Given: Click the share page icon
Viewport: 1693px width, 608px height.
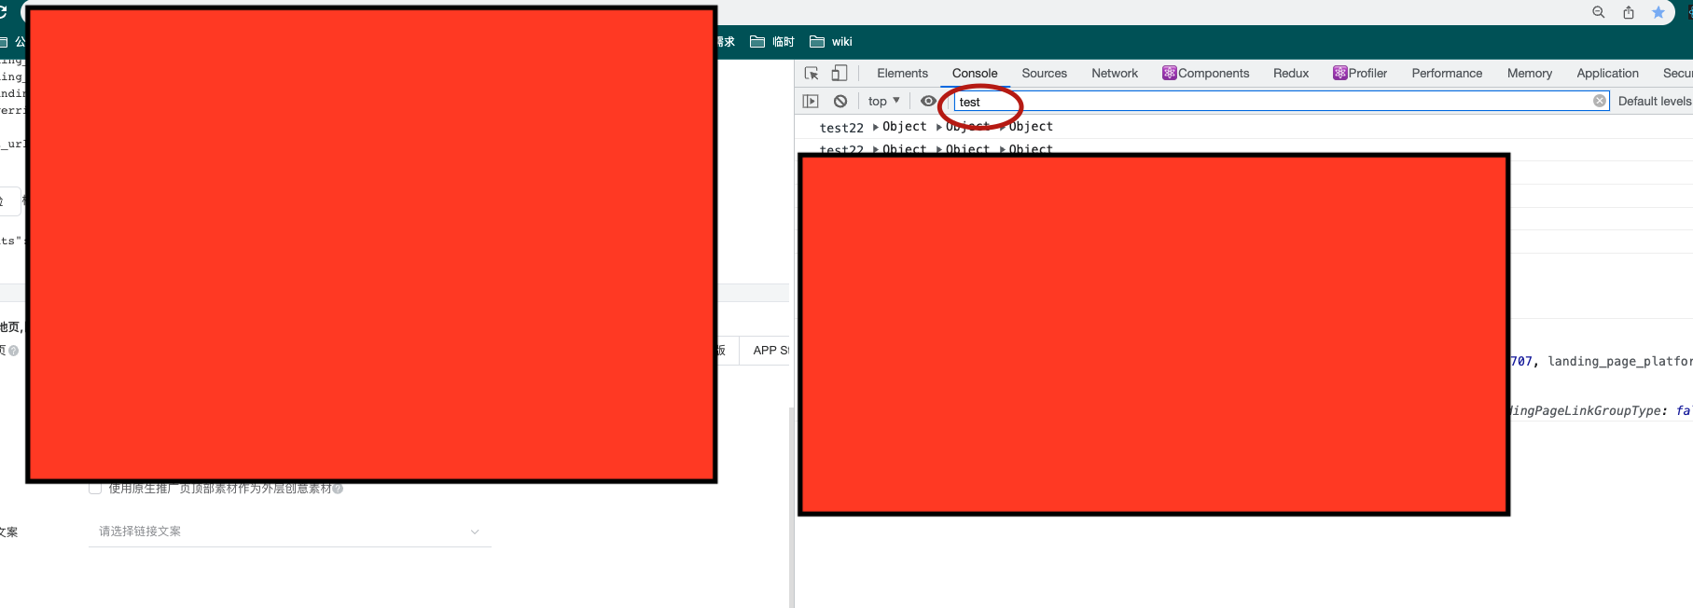Looking at the screenshot, I should pos(1629,12).
